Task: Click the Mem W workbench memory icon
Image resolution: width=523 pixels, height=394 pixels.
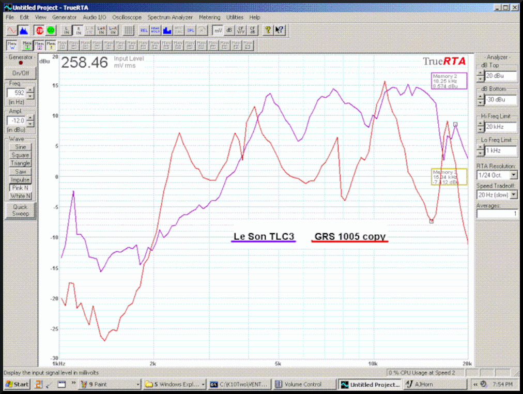Action: click(x=12, y=46)
